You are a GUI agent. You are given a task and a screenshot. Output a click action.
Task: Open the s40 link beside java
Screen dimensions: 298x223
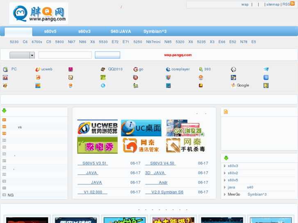[250, 187]
